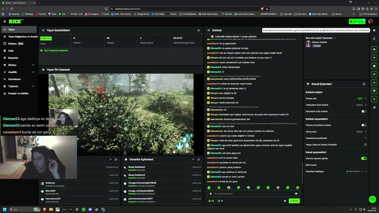Open Hedefleri belirleyin setting

pos(336,172)
